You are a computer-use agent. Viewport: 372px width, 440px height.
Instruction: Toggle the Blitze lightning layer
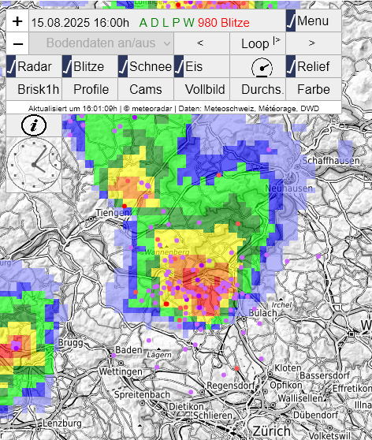pyautogui.click(x=90, y=66)
